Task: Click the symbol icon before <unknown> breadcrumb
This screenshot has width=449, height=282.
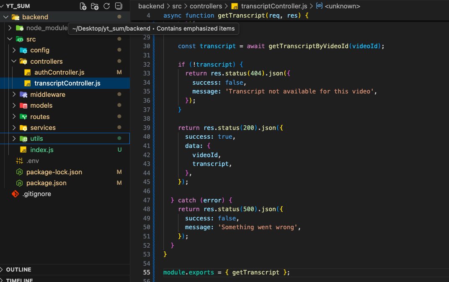Action: tap(319, 6)
